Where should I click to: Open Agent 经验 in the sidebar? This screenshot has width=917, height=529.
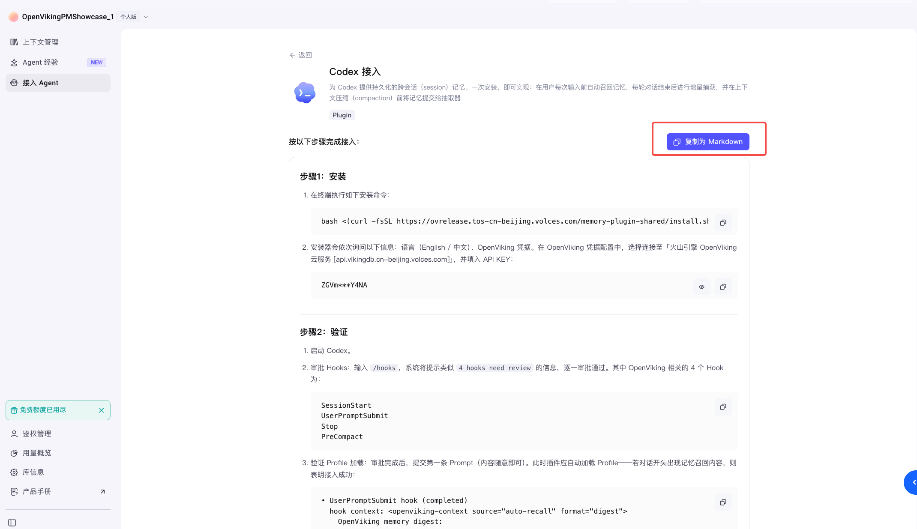pyautogui.click(x=58, y=63)
